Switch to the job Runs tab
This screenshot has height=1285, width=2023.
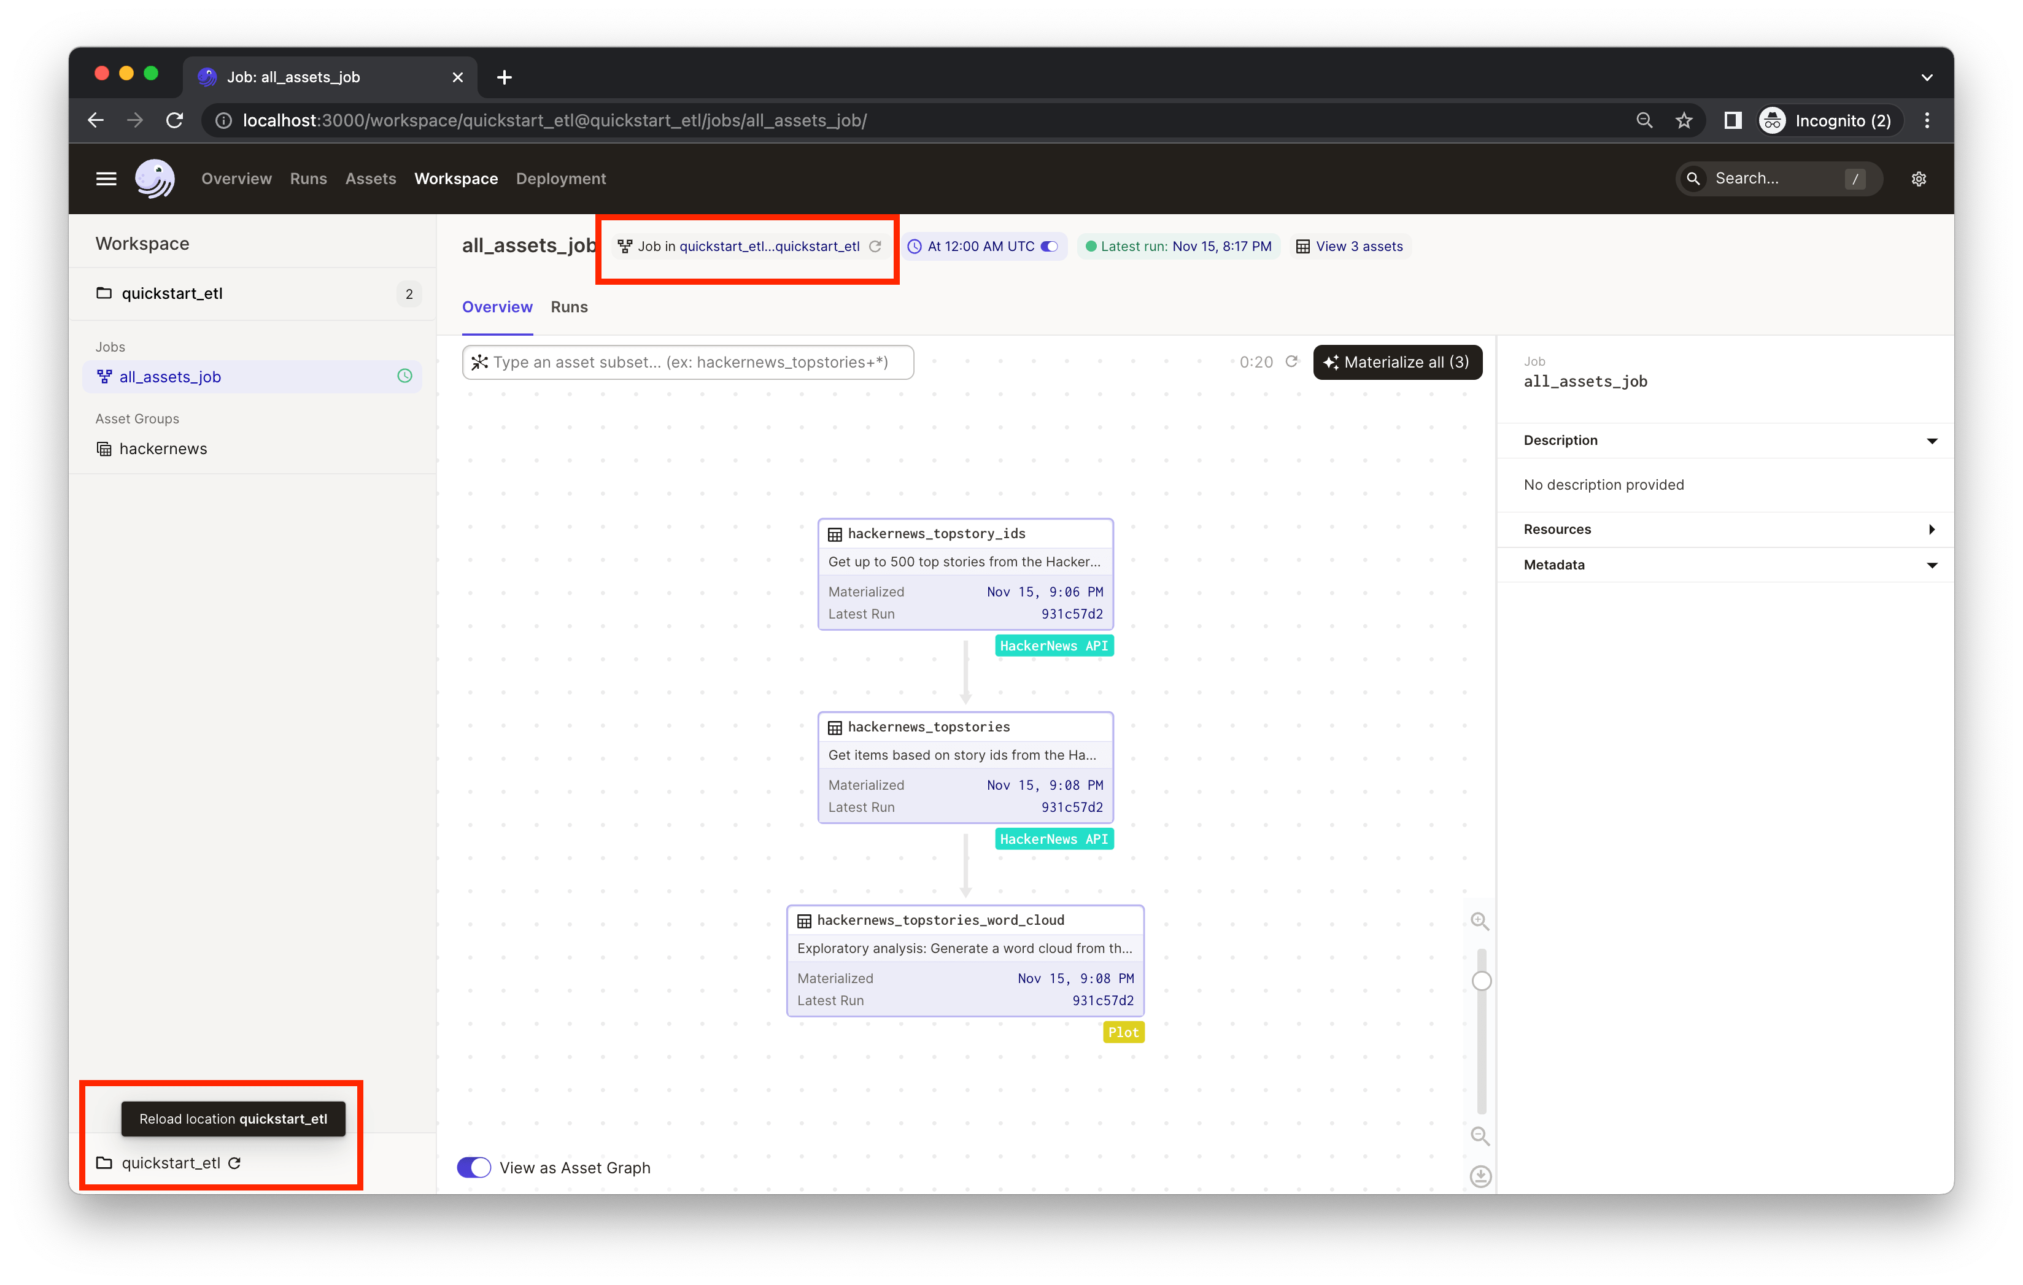tap(569, 307)
